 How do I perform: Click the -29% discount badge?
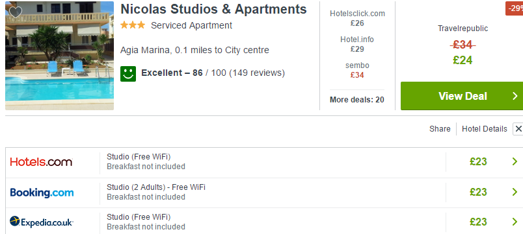click(514, 8)
